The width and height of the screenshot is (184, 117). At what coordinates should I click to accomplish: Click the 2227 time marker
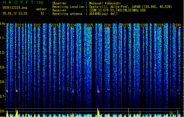[x=125, y=25]
